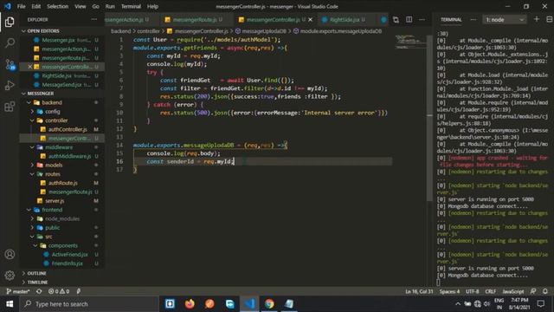Viewport: 554px width, 312px height.
Task: Launch Firefox from the taskbar
Action: tap(190, 304)
